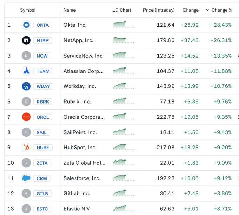This screenshot has width=239, height=215.
Task: Sort by the Change % column chevron
Action: point(207,10)
